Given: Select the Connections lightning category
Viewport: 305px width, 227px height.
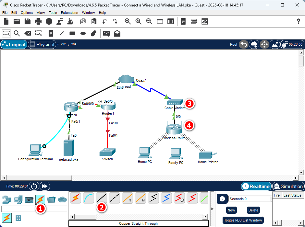Looking at the screenshot, I should [40, 199].
